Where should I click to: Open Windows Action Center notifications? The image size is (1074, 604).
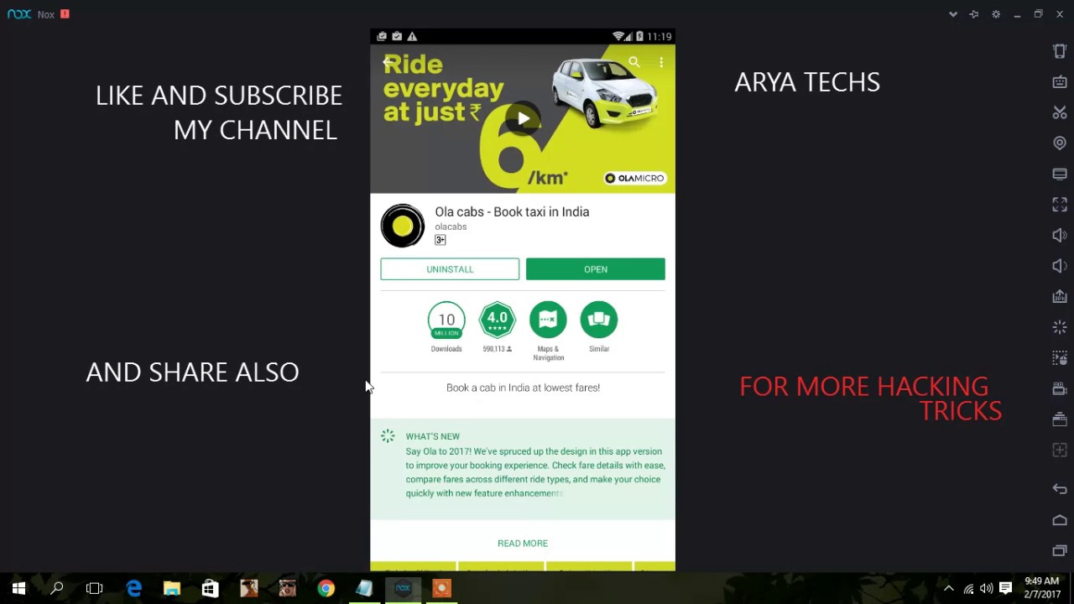[x=1005, y=589]
